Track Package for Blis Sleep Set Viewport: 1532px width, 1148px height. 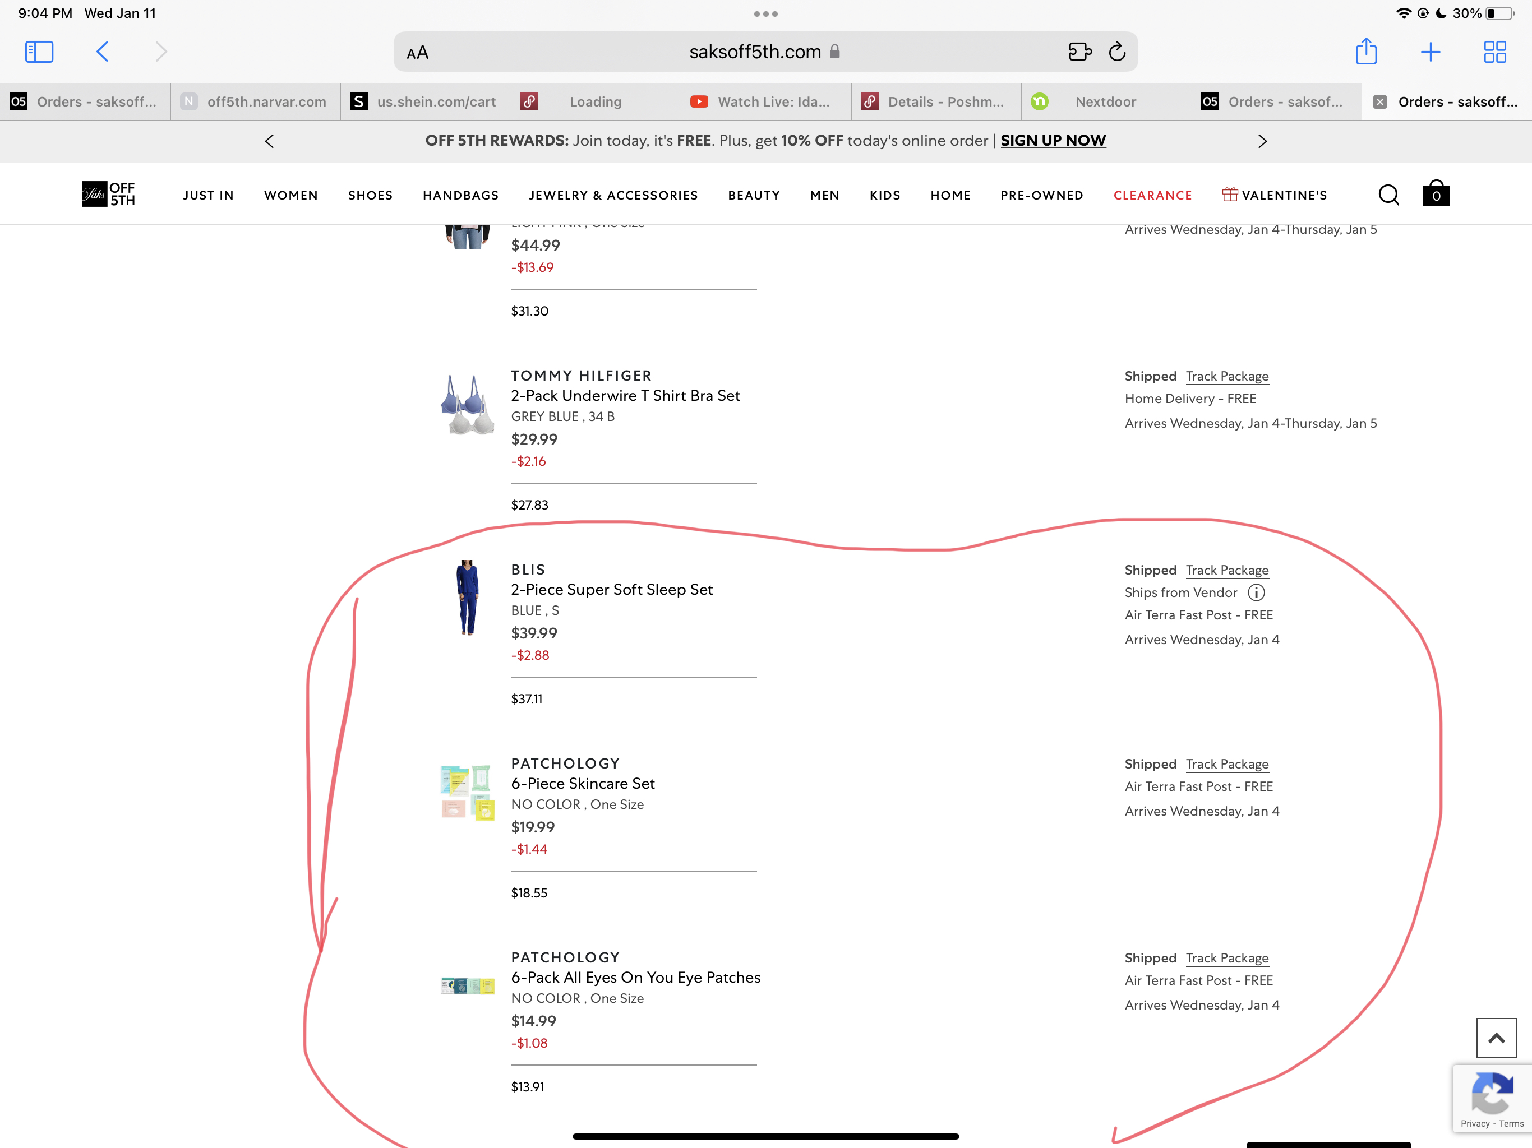coord(1226,571)
